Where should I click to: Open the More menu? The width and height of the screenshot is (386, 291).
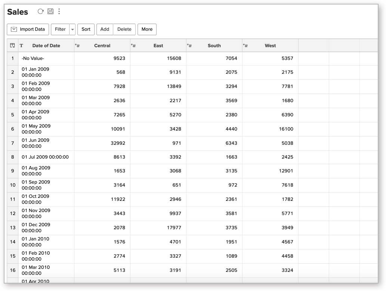[x=147, y=29]
